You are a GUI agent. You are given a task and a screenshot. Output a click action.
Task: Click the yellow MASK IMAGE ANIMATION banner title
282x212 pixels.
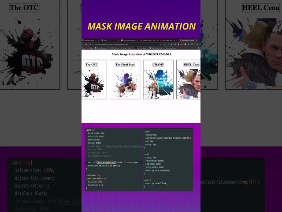[x=142, y=26]
